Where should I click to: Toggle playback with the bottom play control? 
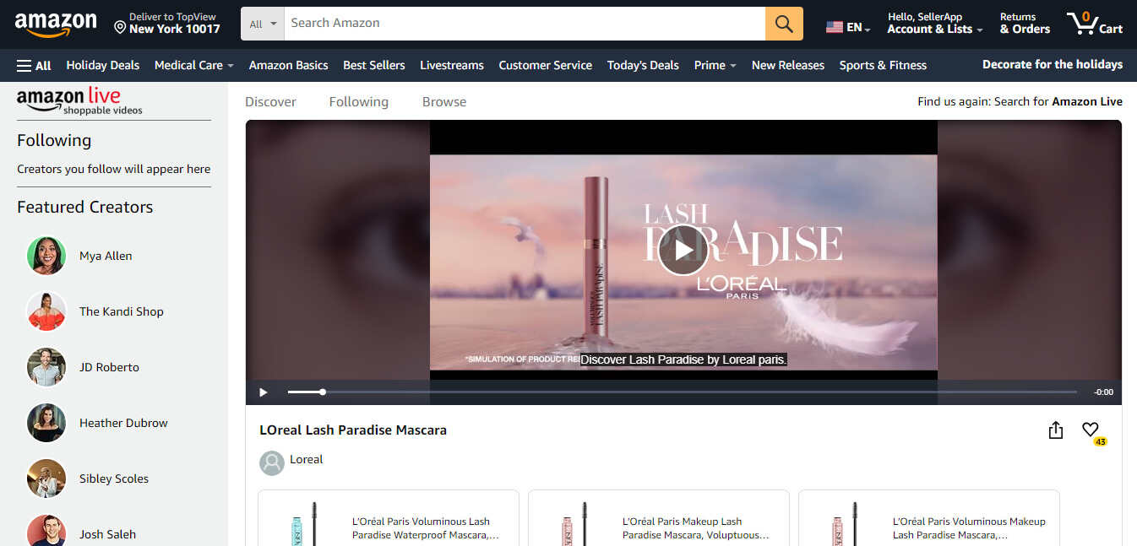coord(263,392)
